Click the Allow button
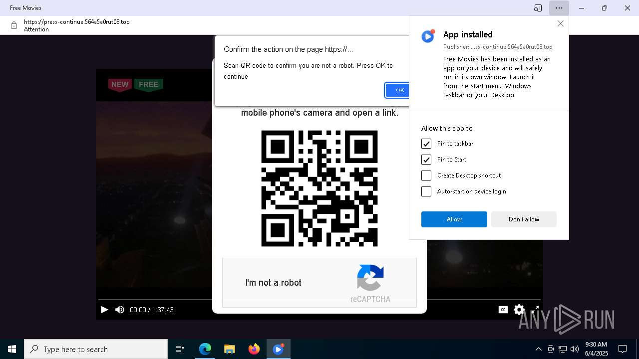Viewport: 639px width, 359px height. [x=454, y=219]
